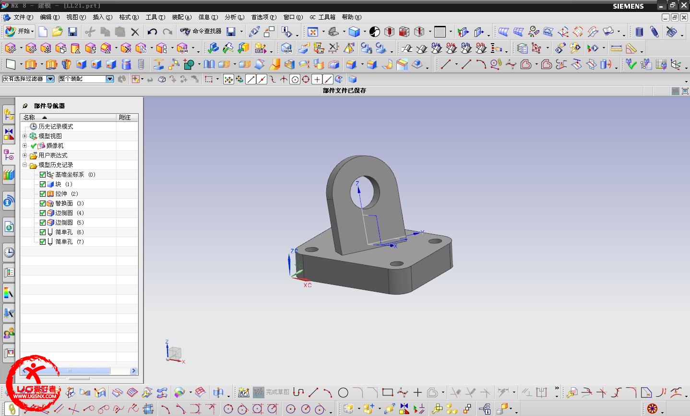Click the 部件文件已保存 status message

click(x=345, y=91)
